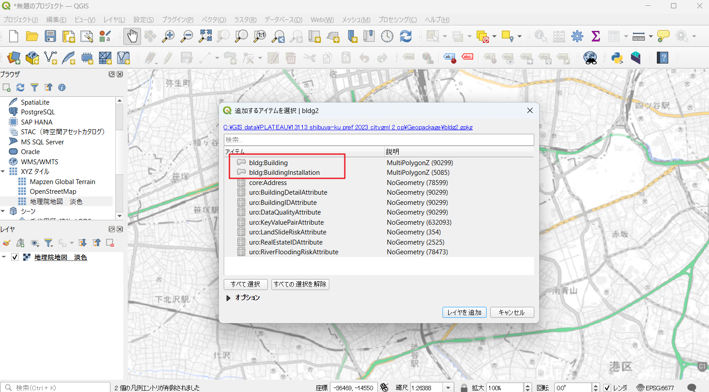Open the scale dropdown in status bar
709x392 pixels.
448,388
